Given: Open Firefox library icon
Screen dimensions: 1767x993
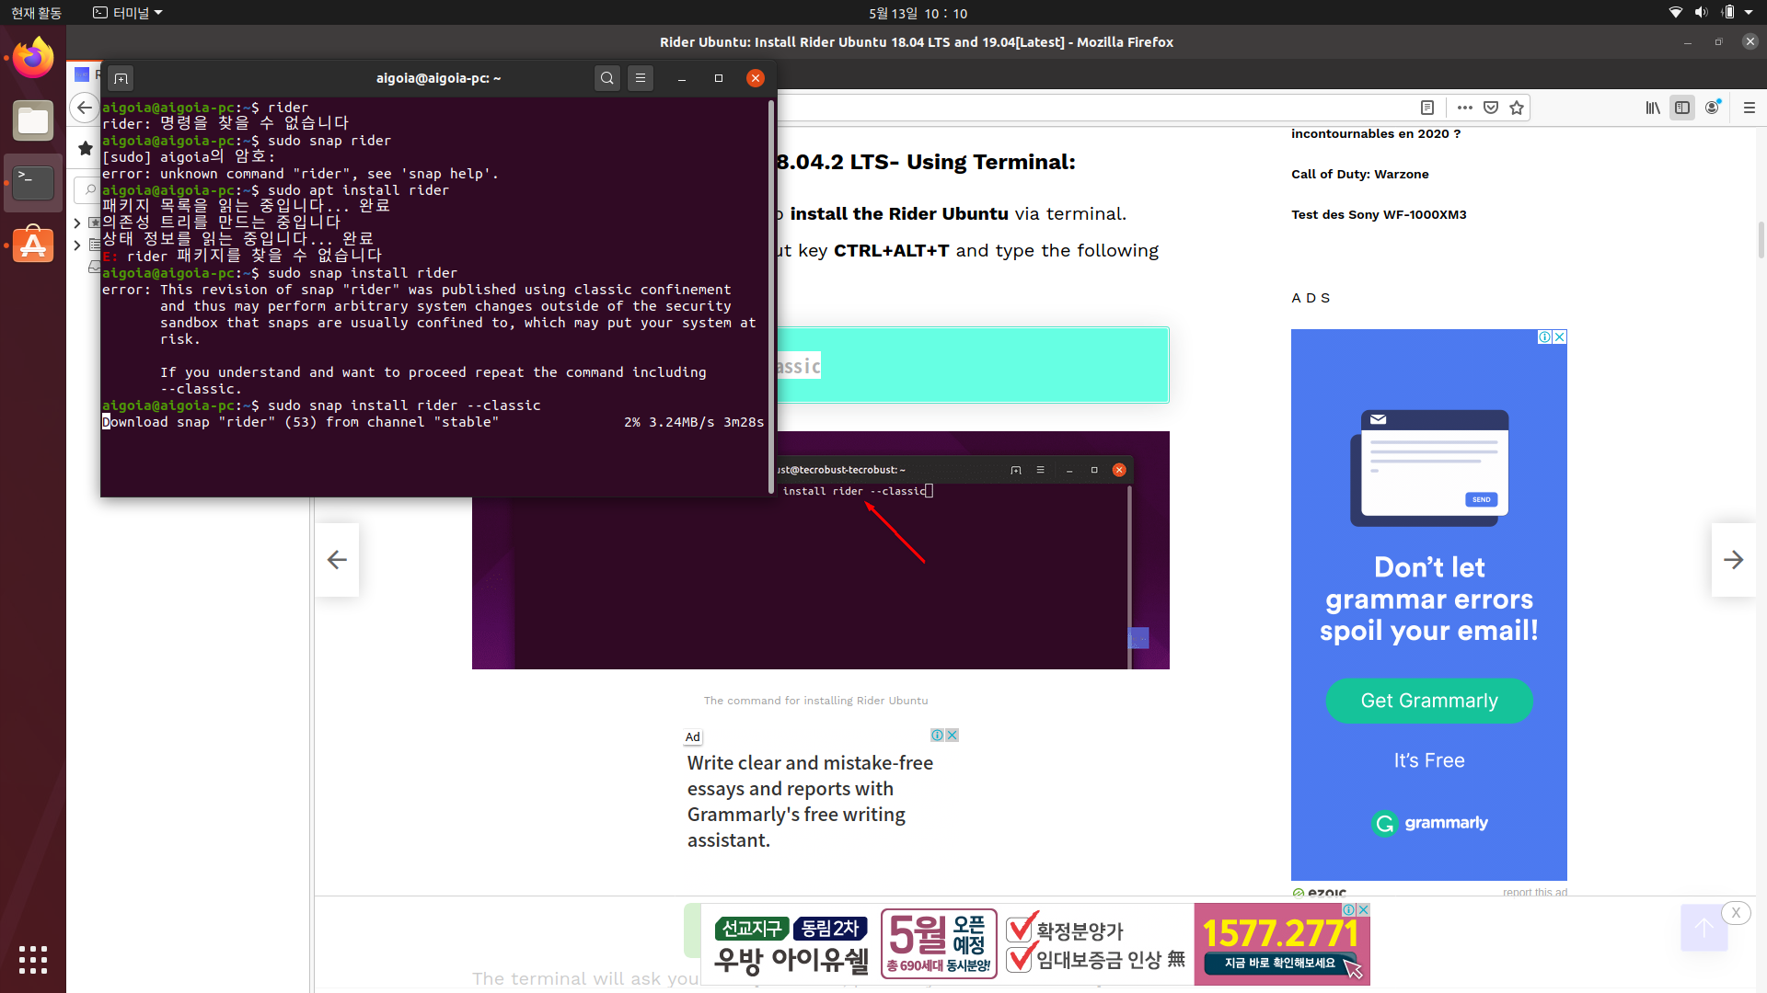Looking at the screenshot, I should [x=1653, y=108].
